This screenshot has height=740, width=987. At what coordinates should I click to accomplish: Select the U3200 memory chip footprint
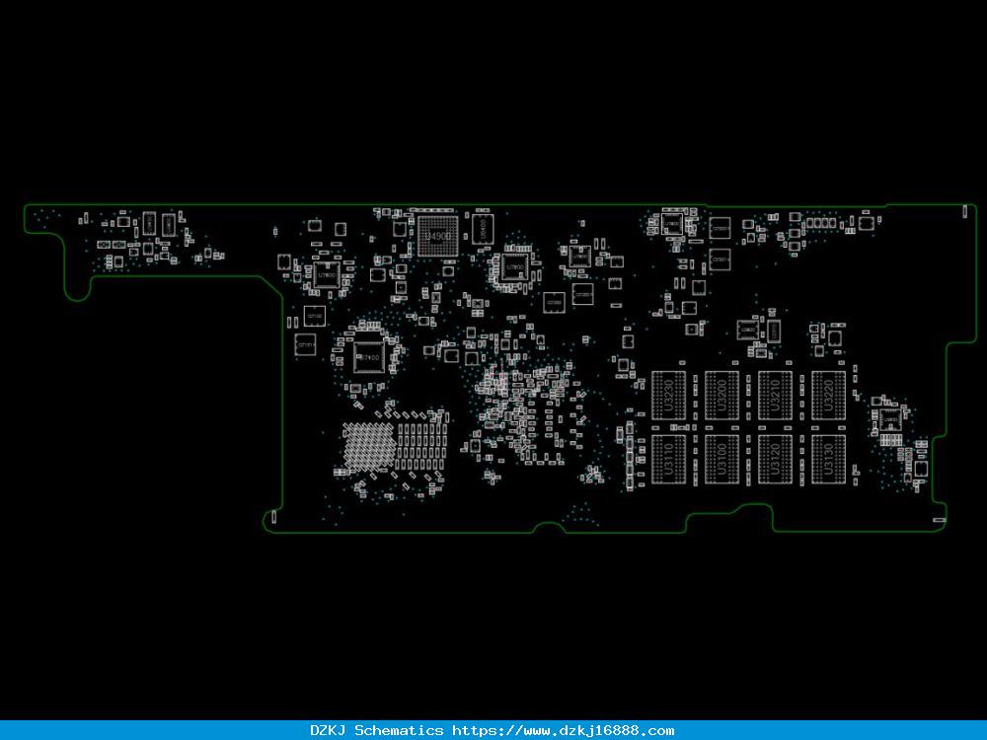tap(722, 396)
